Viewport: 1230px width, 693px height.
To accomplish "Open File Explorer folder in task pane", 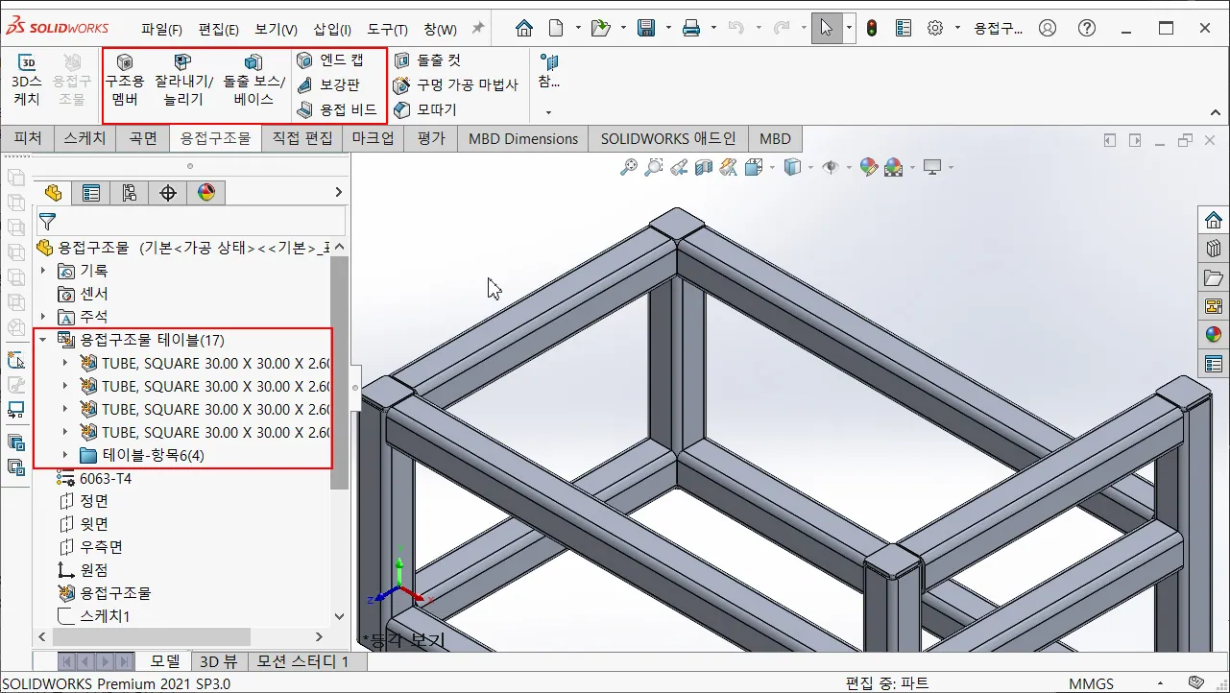I will (1214, 277).
